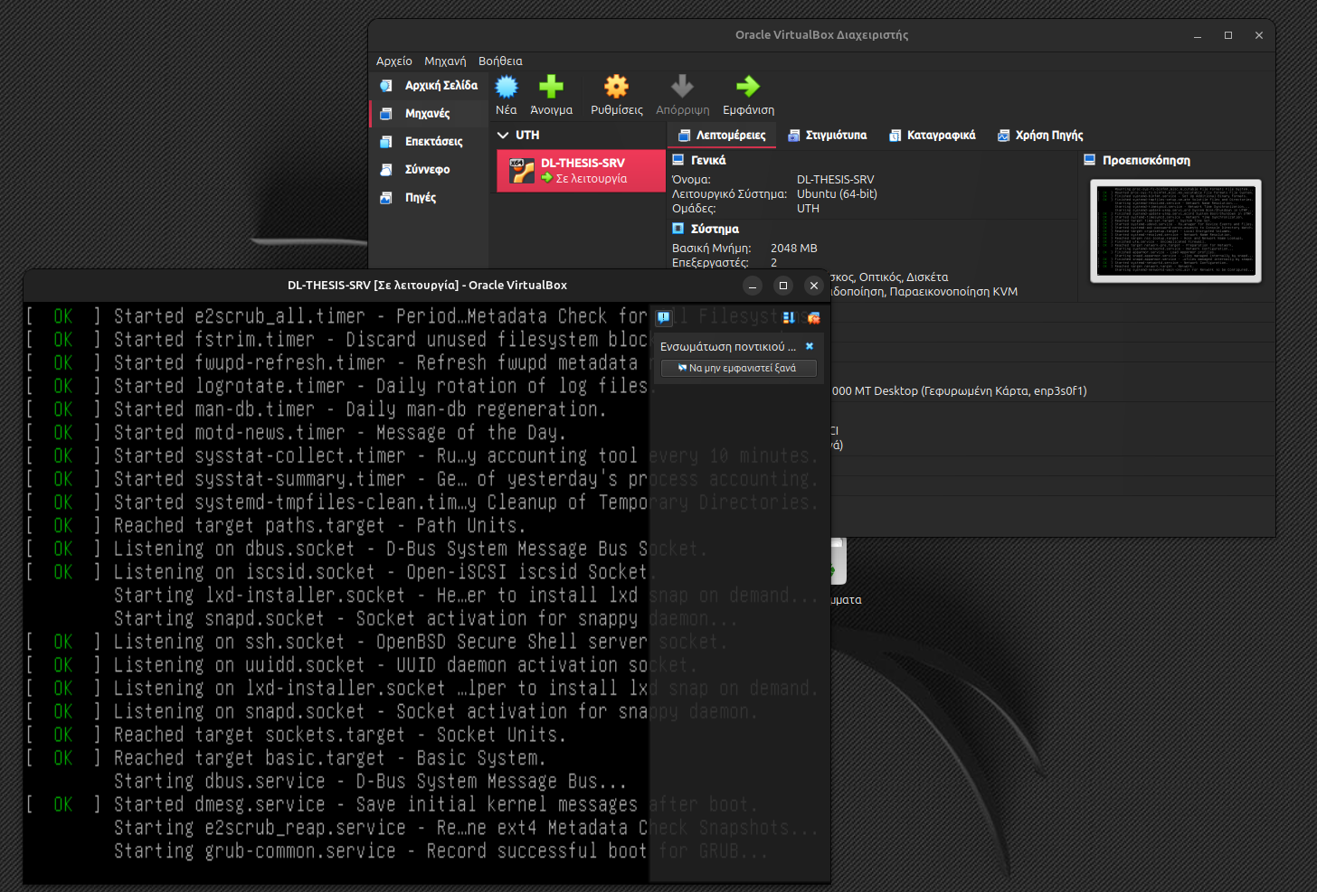The height and width of the screenshot is (892, 1317).
Task: Click the green plus Άνοιγμα toolbar icon
Action: click(x=551, y=87)
